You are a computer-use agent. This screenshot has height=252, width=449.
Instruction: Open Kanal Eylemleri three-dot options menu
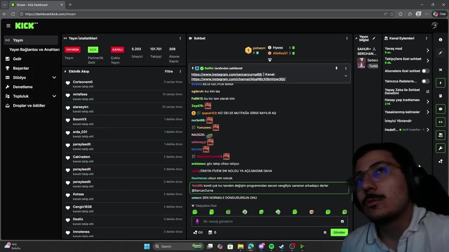(427, 38)
